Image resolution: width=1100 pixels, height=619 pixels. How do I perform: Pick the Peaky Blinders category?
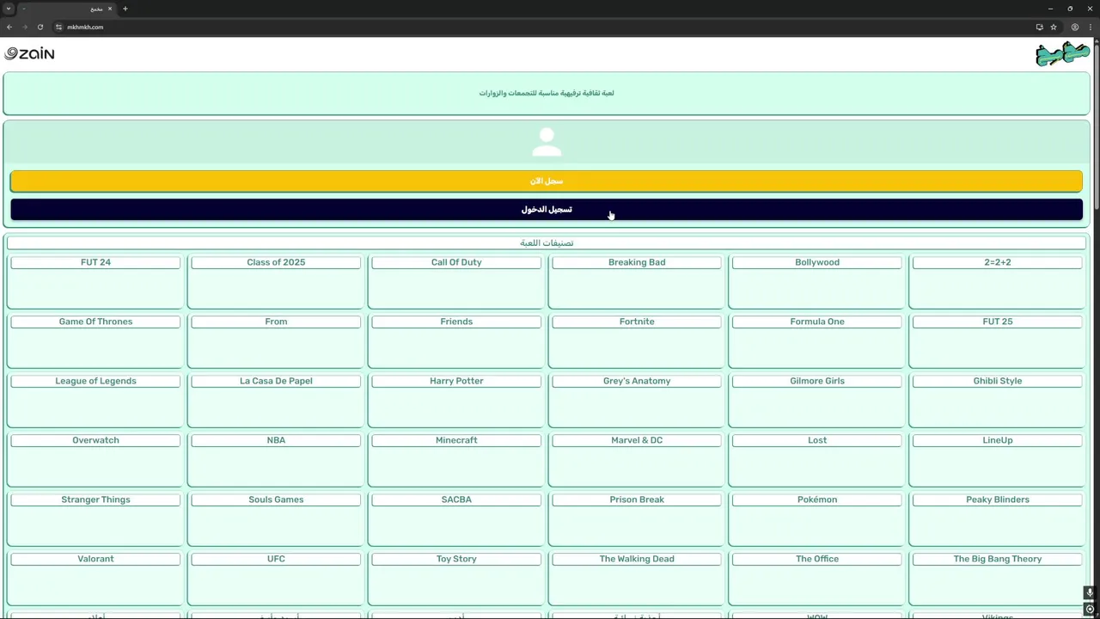pos(998,518)
